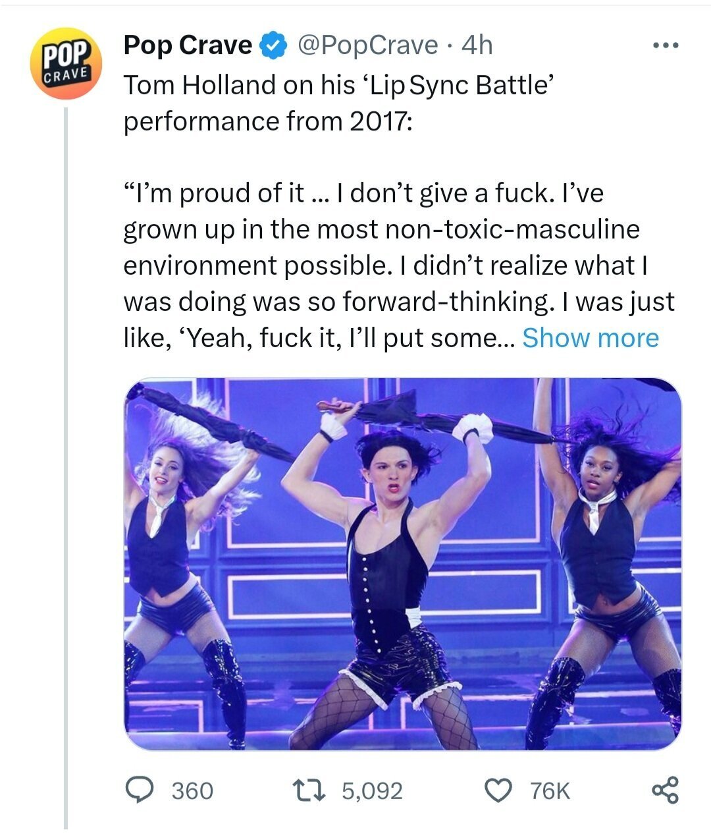Viewport: 711px width, 834px height.
Task: Open the Lip Sync Battle performance photo
Action: pos(402,564)
